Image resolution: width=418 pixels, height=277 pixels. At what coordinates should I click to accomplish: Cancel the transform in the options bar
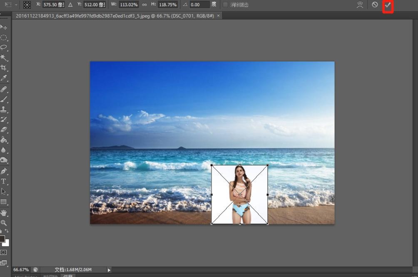(x=375, y=5)
